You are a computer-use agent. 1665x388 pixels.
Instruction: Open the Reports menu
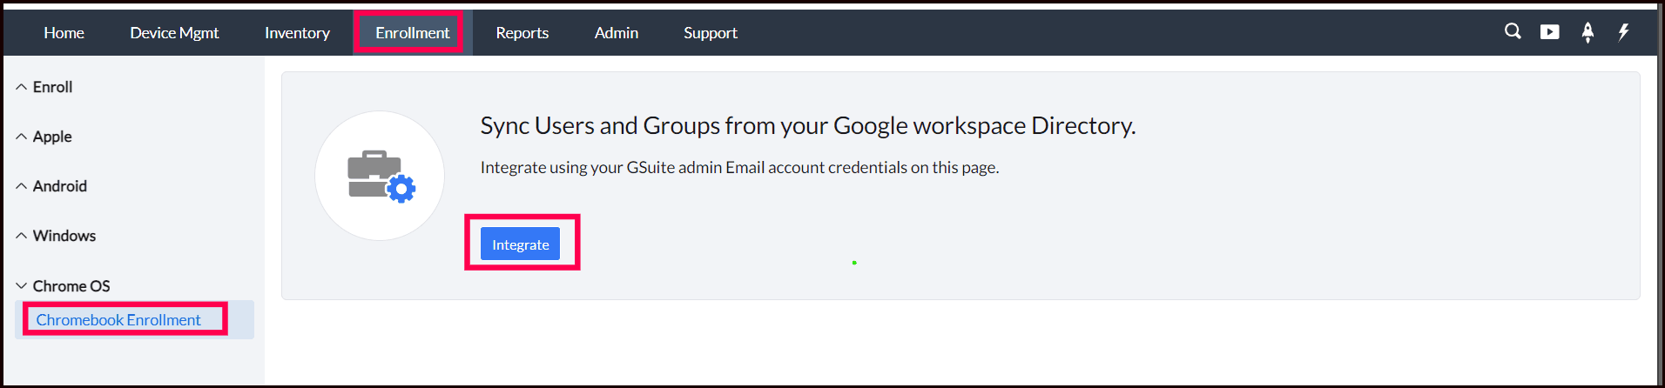(x=522, y=33)
